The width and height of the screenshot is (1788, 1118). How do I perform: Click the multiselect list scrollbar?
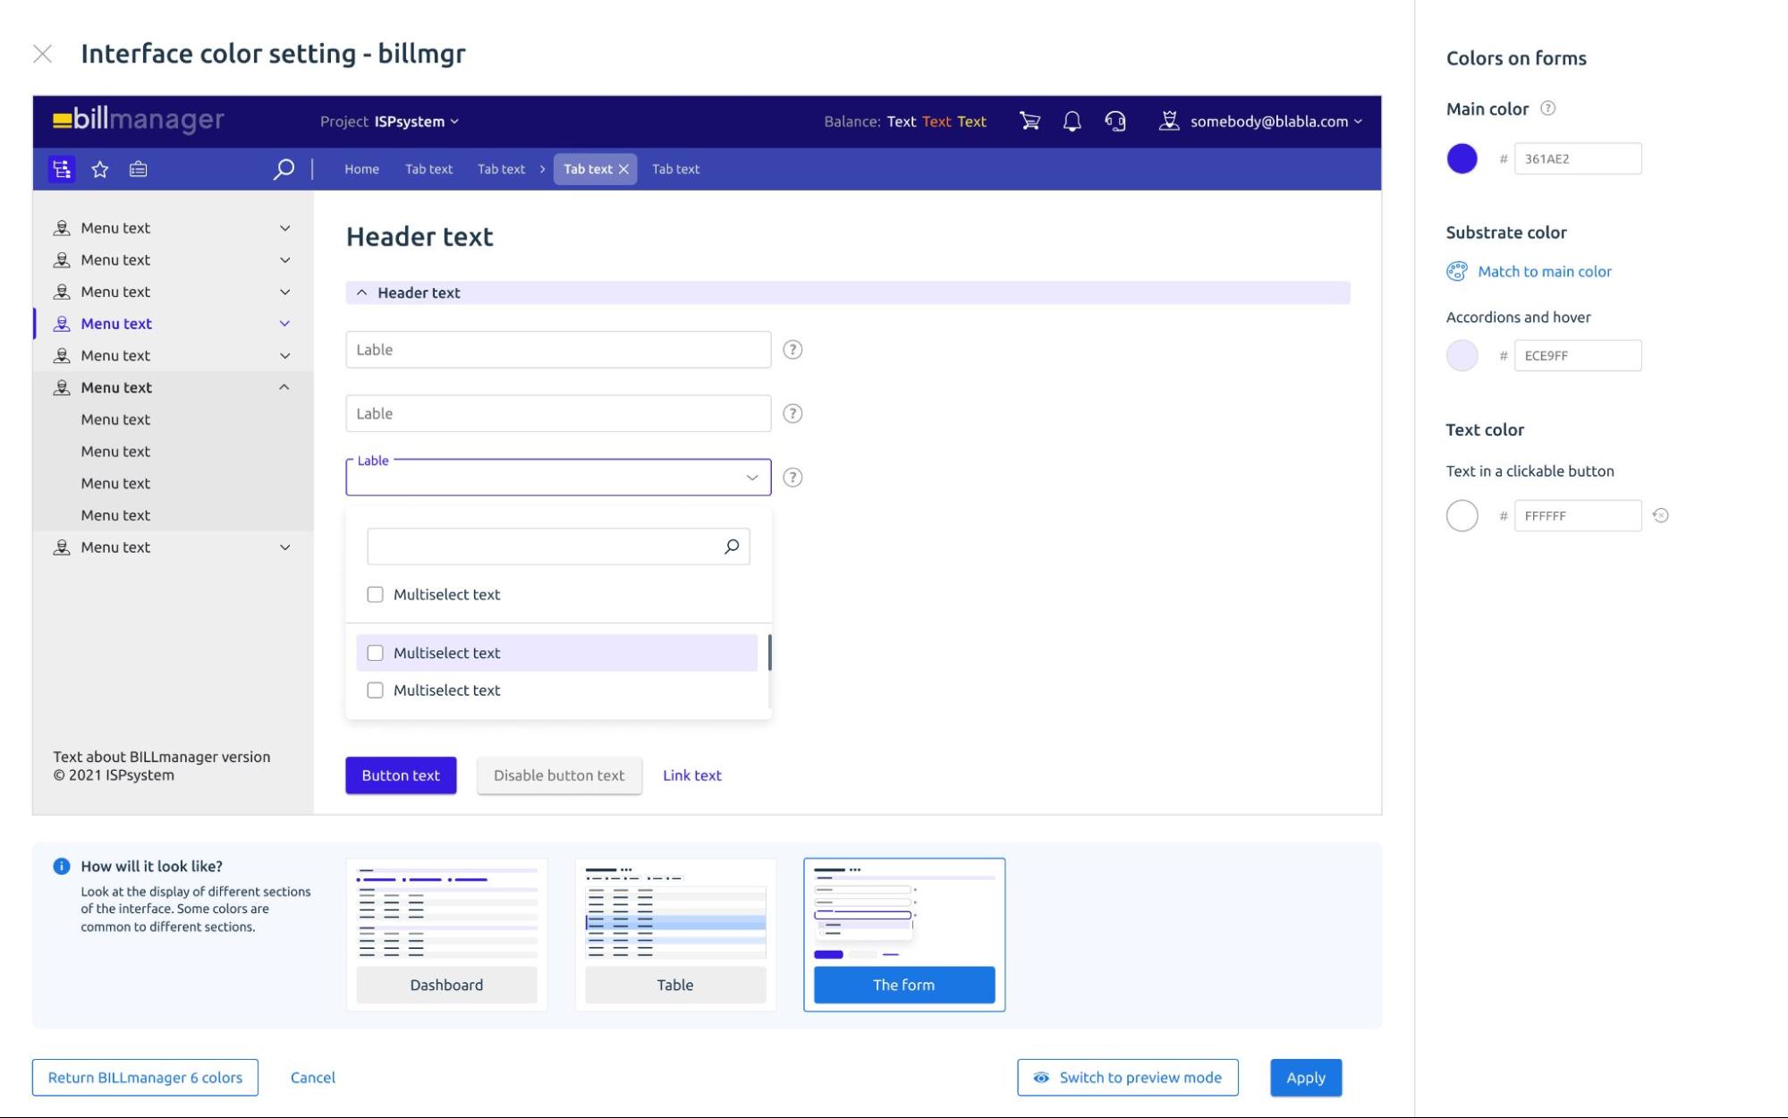[x=769, y=653]
